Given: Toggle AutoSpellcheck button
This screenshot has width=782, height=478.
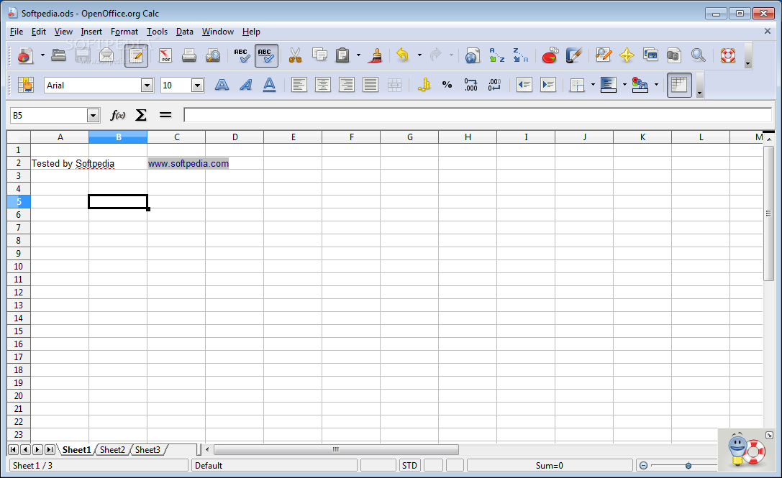Looking at the screenshot, I should pos(266,55).
